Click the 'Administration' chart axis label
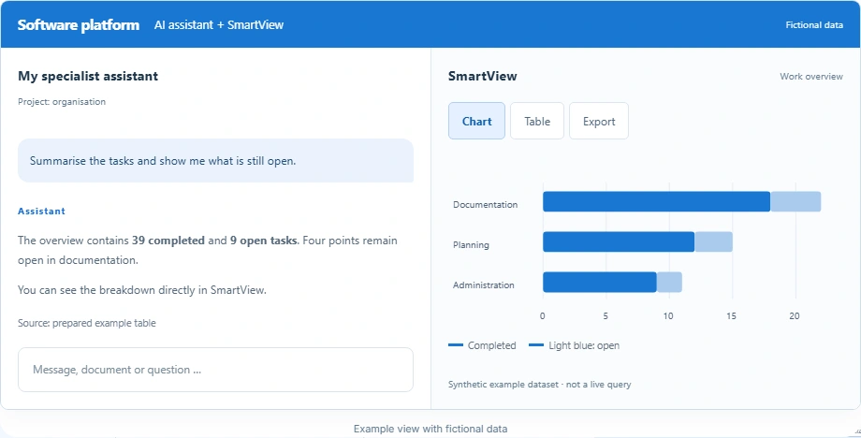Screen dimensions: 861x438 (483, 285)
